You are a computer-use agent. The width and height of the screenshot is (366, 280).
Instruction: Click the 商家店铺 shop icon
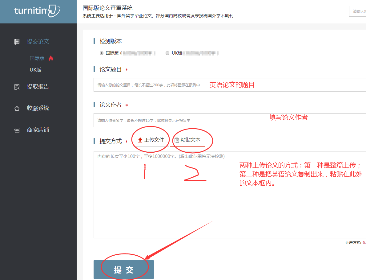[x=17, y=130]
